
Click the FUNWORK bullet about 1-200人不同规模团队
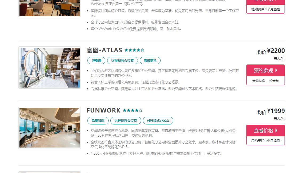[156, 154]
